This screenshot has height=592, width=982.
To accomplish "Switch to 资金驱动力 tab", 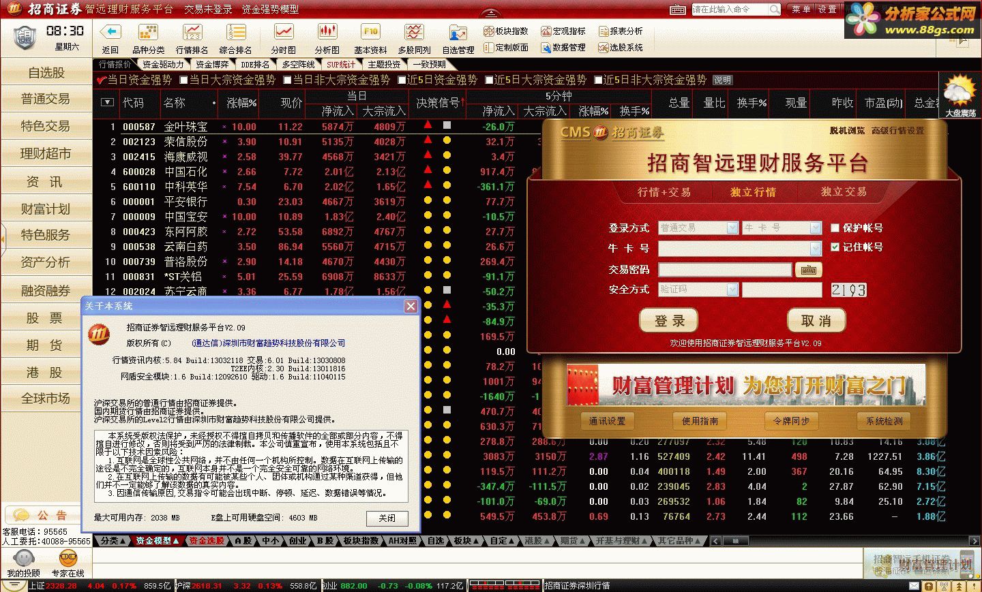I will [163, 64].
